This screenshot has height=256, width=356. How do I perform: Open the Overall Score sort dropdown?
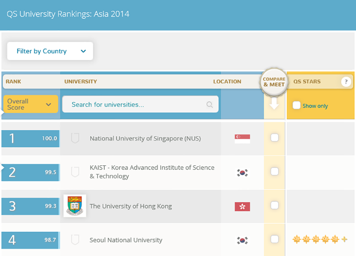point(31,104)
